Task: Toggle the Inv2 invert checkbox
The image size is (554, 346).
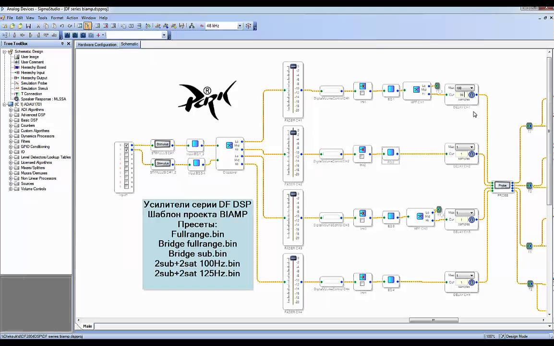Action: [362, 156]
